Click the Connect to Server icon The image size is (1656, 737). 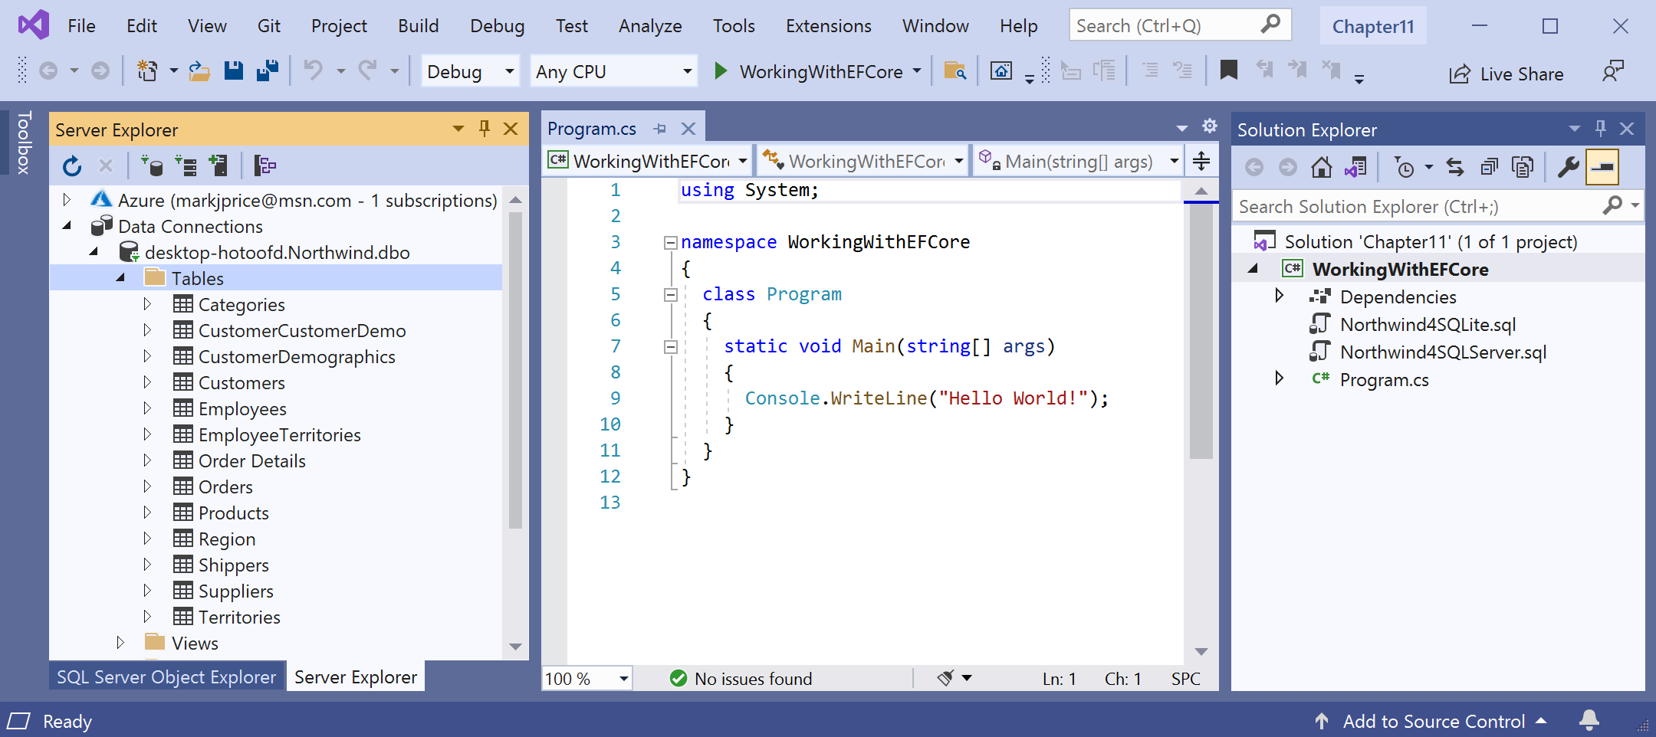(x=186, y=165)
